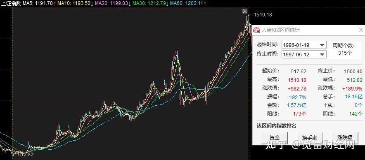The height and width of the screenshot is (160, 365).
Task: Click the 涨跌幅 value +189.9%
Action: click(352, 88)
